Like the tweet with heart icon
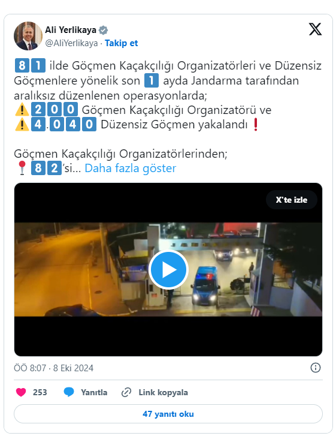Image resolution: width=336 pixels, height=439 pixels. pos(21,392)
